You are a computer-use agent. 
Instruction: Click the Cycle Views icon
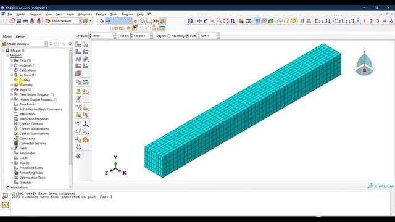233,21
